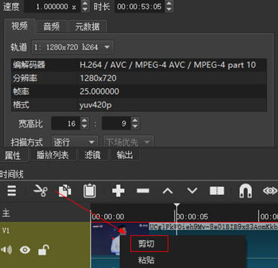Click 帧率 25.000000 value

tap(99, 92)
